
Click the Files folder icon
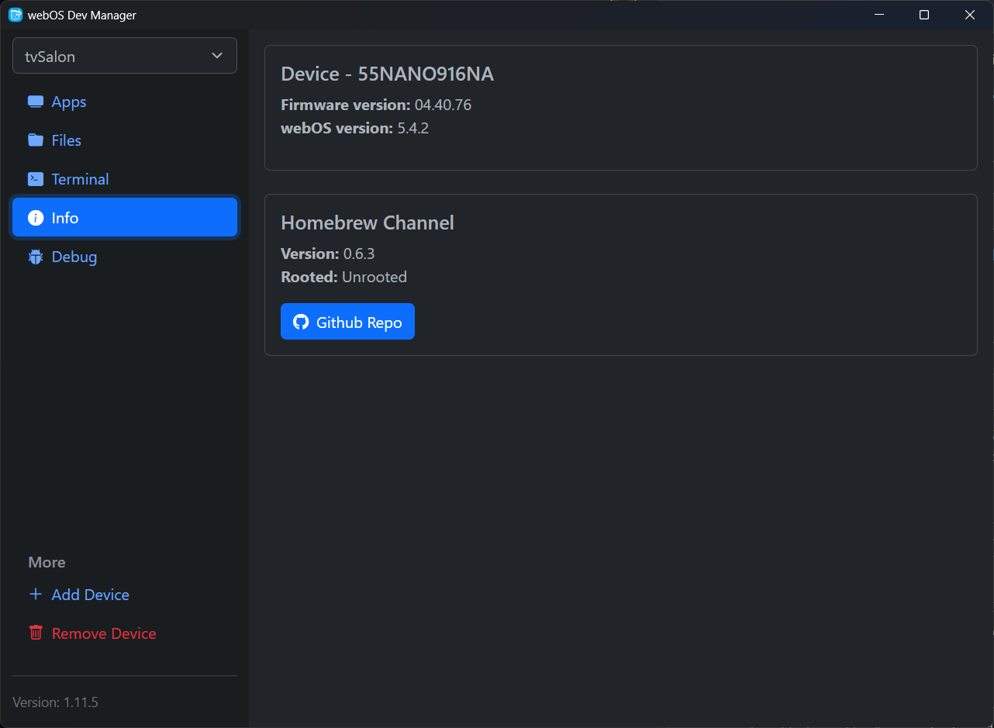(x=35, y=140)
